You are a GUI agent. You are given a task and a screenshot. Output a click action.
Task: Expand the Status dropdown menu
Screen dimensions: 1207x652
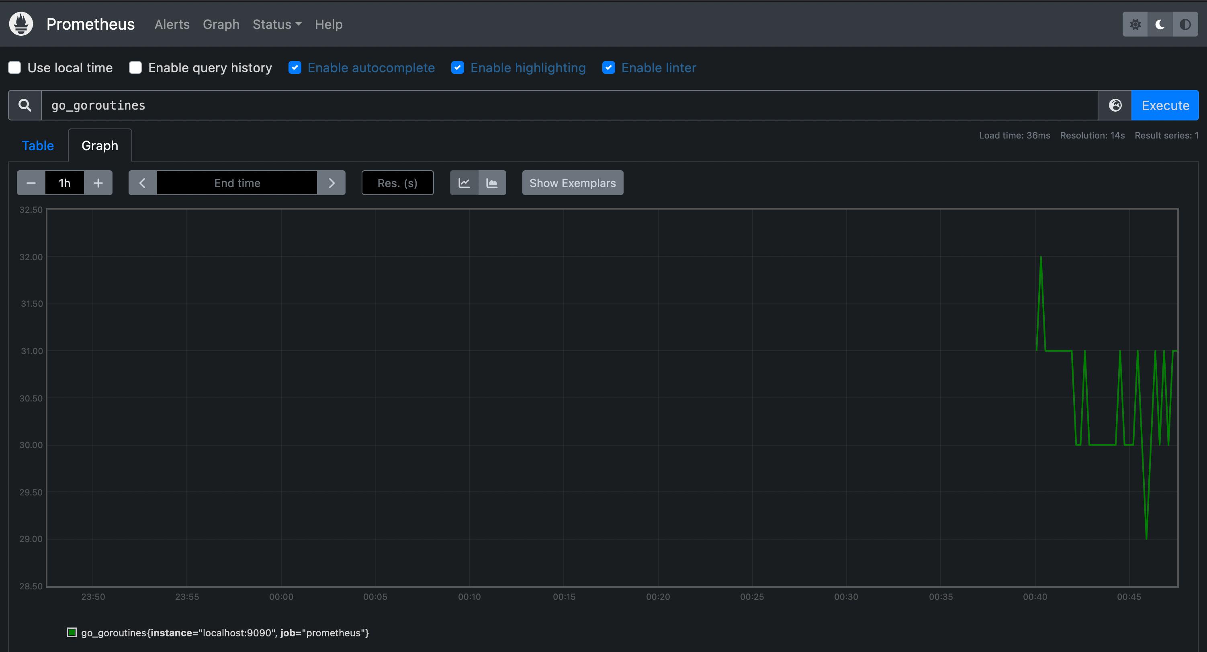[277, 24]
